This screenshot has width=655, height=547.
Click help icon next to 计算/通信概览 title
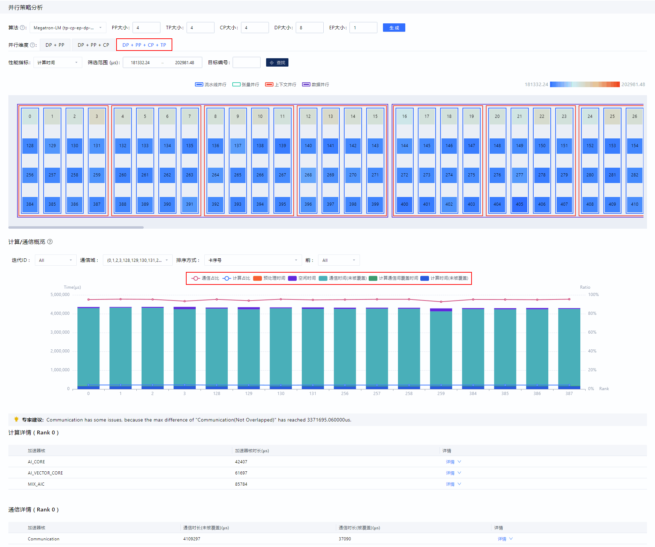coord(50,242)
